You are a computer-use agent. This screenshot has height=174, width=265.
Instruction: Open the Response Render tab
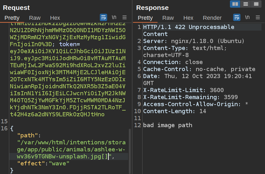click(212, 18)
